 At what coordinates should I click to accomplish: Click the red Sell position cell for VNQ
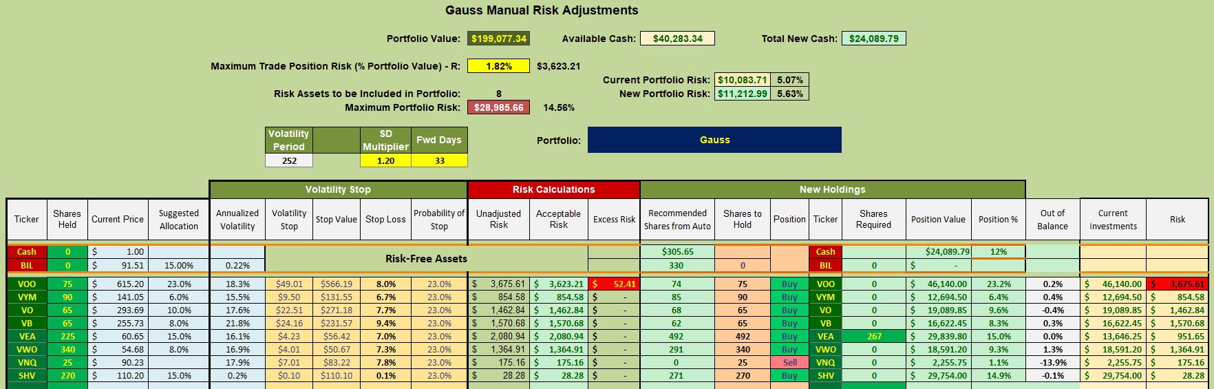(789, 362)
